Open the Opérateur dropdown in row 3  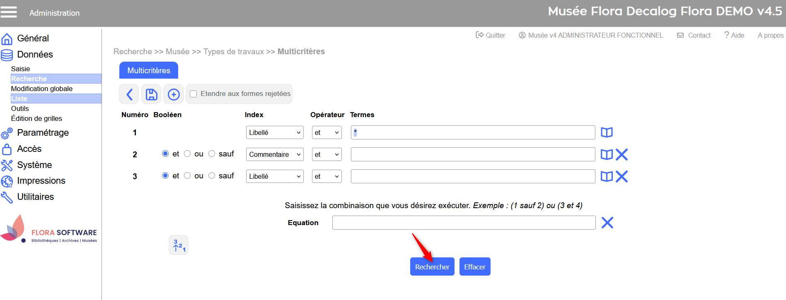coord(326,176)
